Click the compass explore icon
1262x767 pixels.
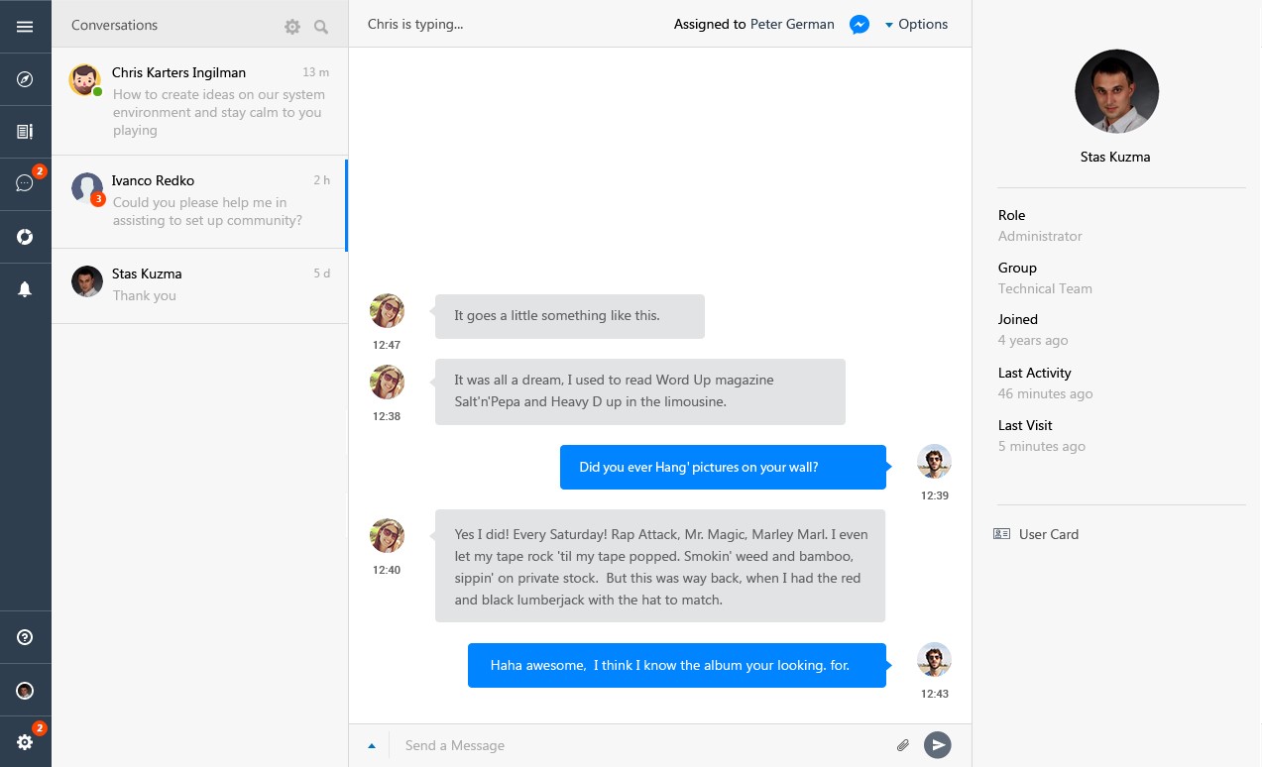(25, 79)
